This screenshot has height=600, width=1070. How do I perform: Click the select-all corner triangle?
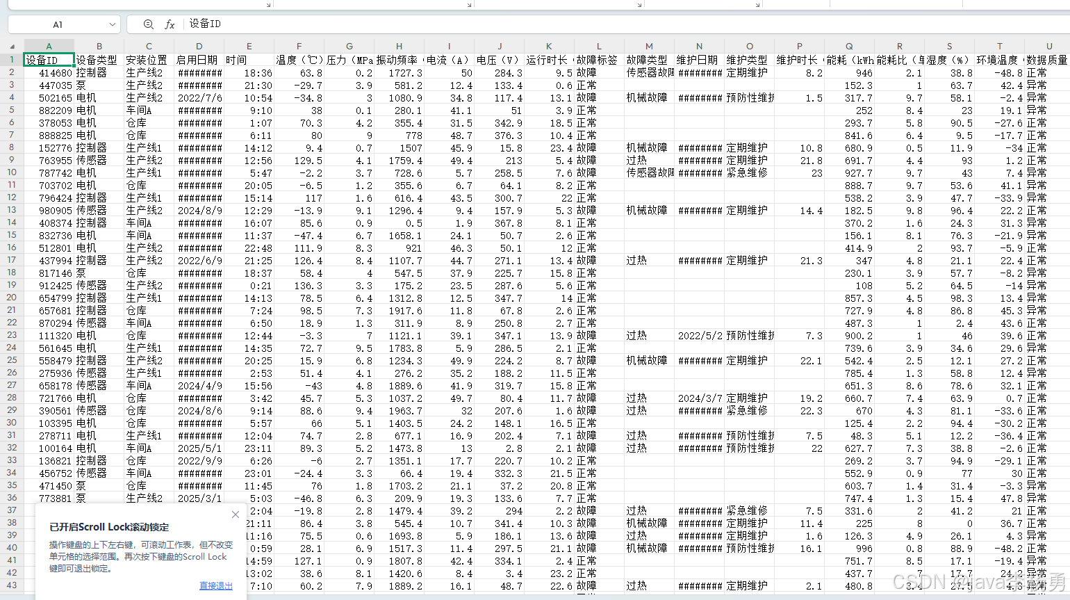click(x=12, y=47)
